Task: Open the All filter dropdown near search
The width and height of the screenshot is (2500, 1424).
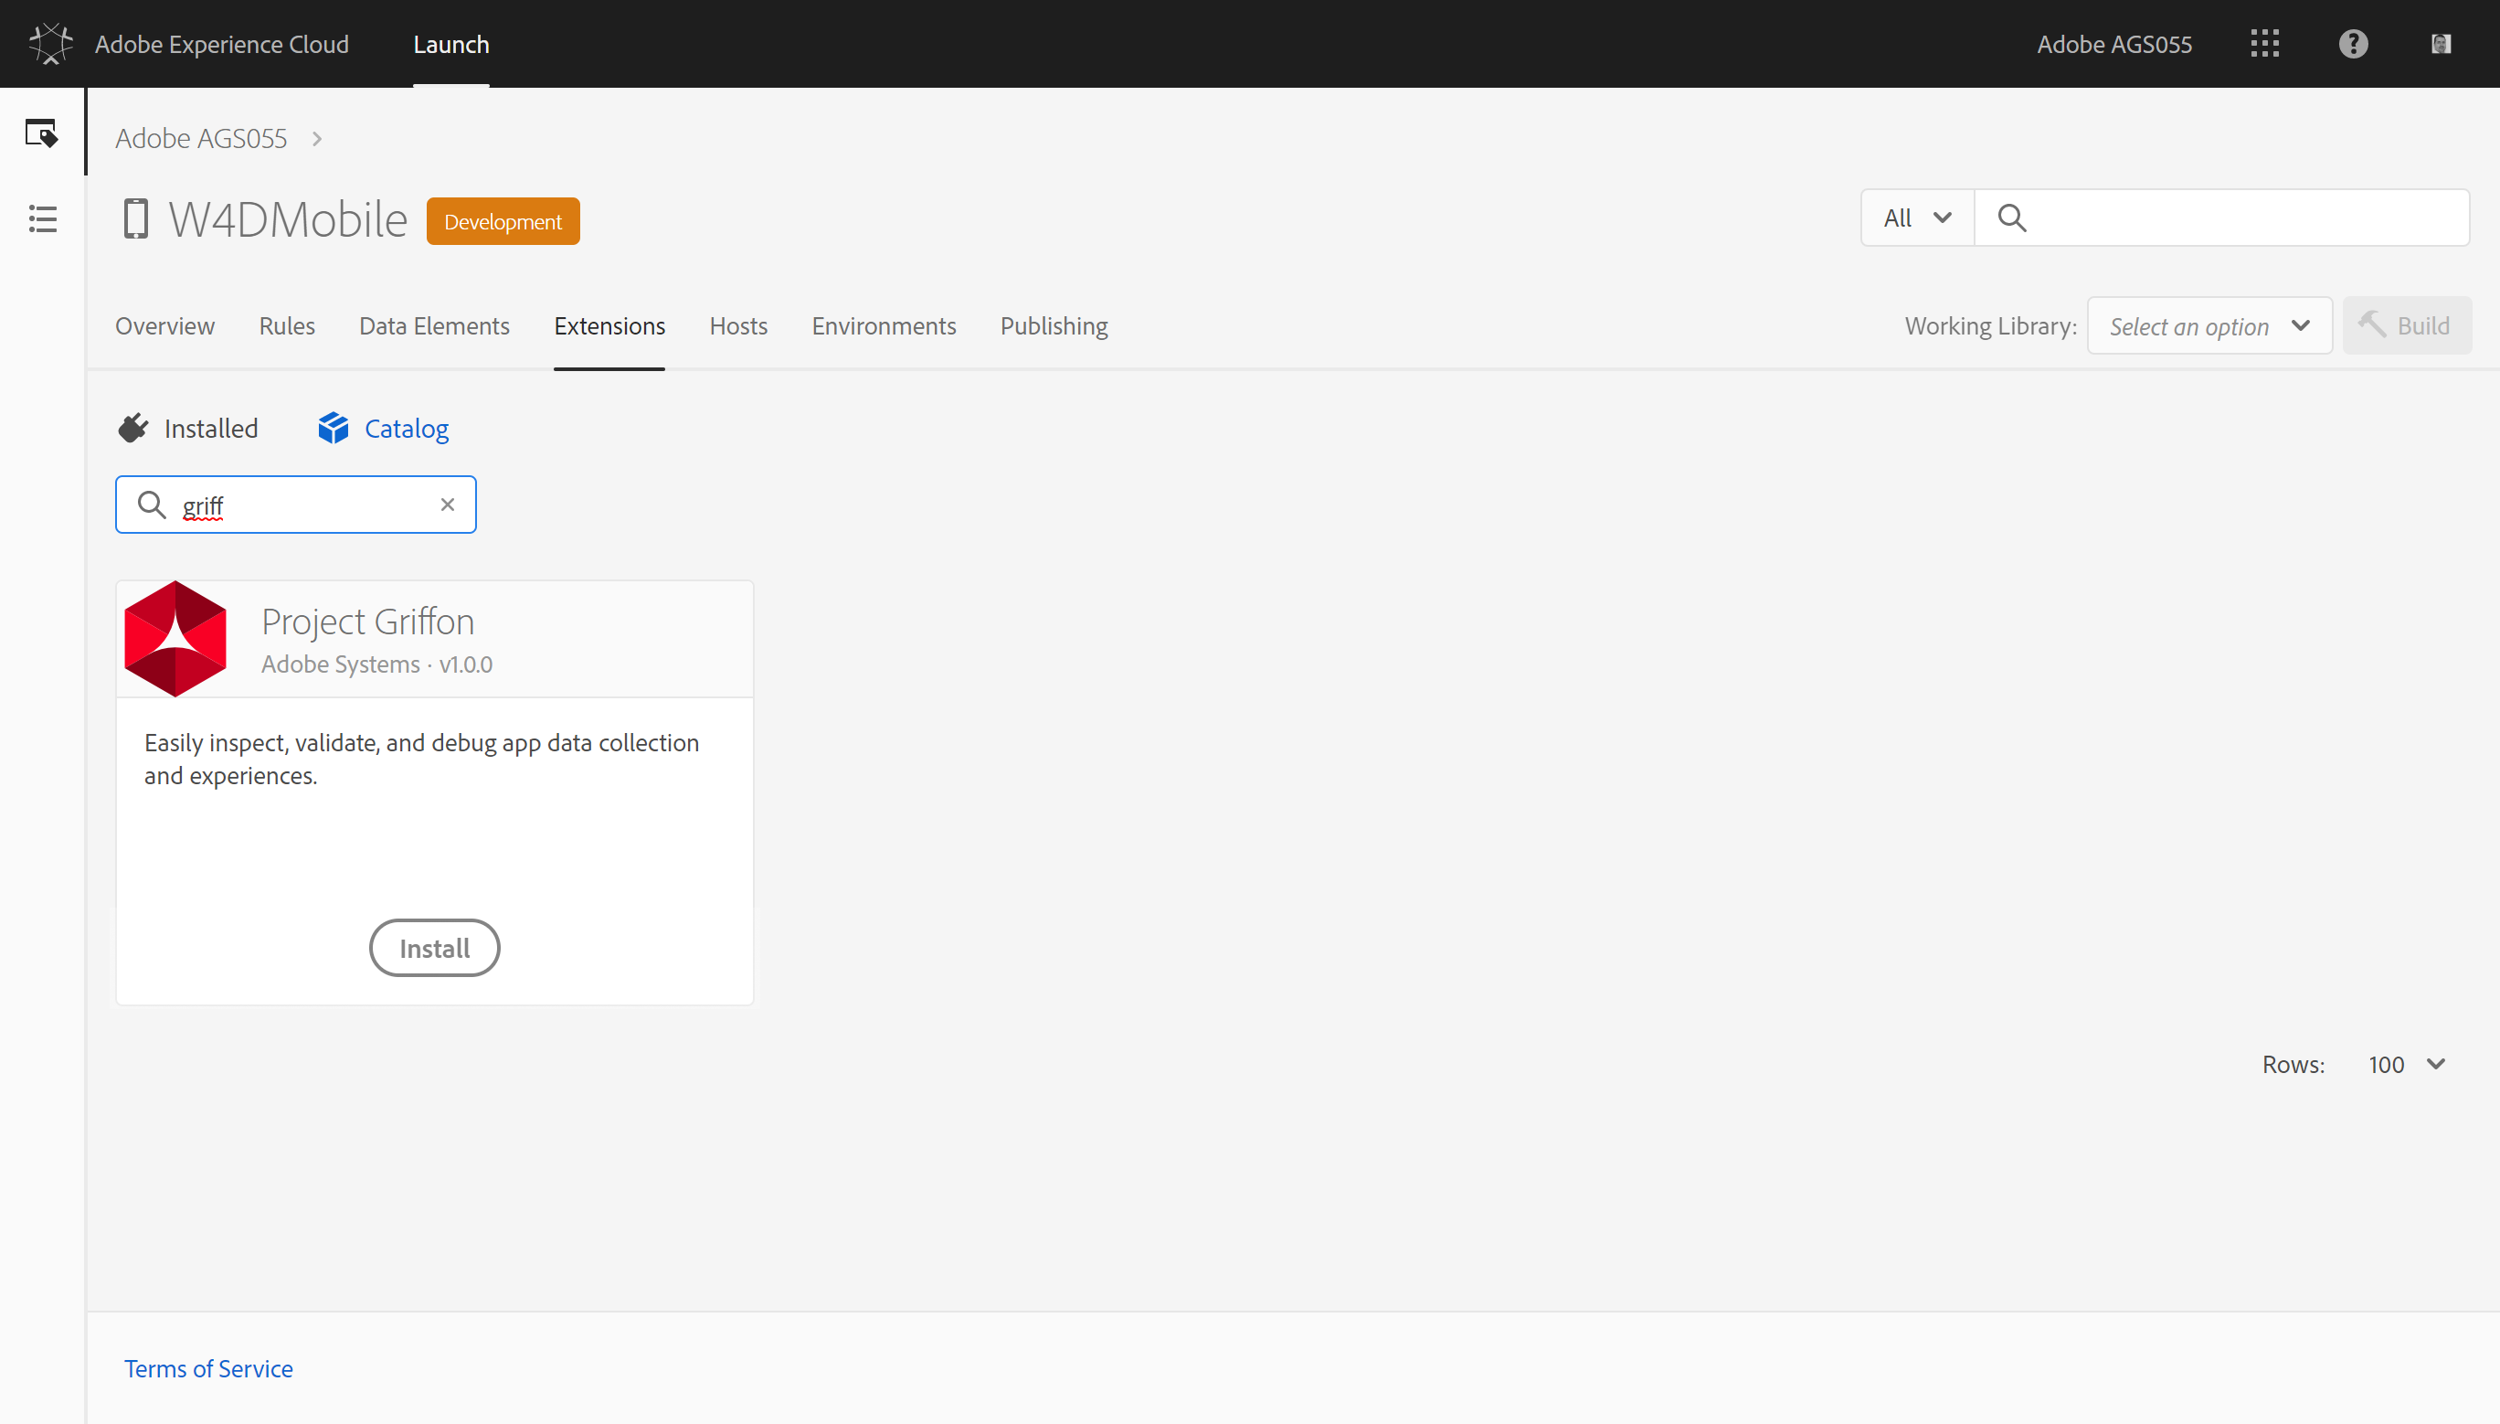Action: 1913,218
